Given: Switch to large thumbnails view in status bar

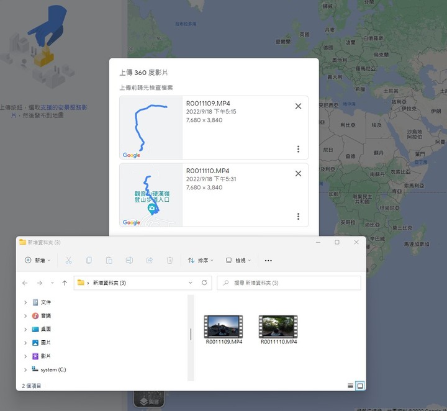Looking at the screenshot, I should tap(360, 386).
